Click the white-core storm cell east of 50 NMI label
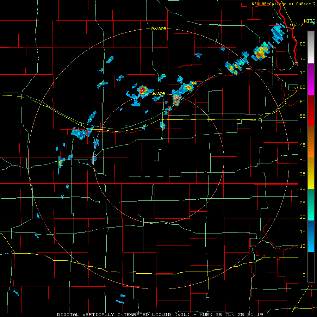The height and width of the screenshot is (317, 317). [176, 99]
